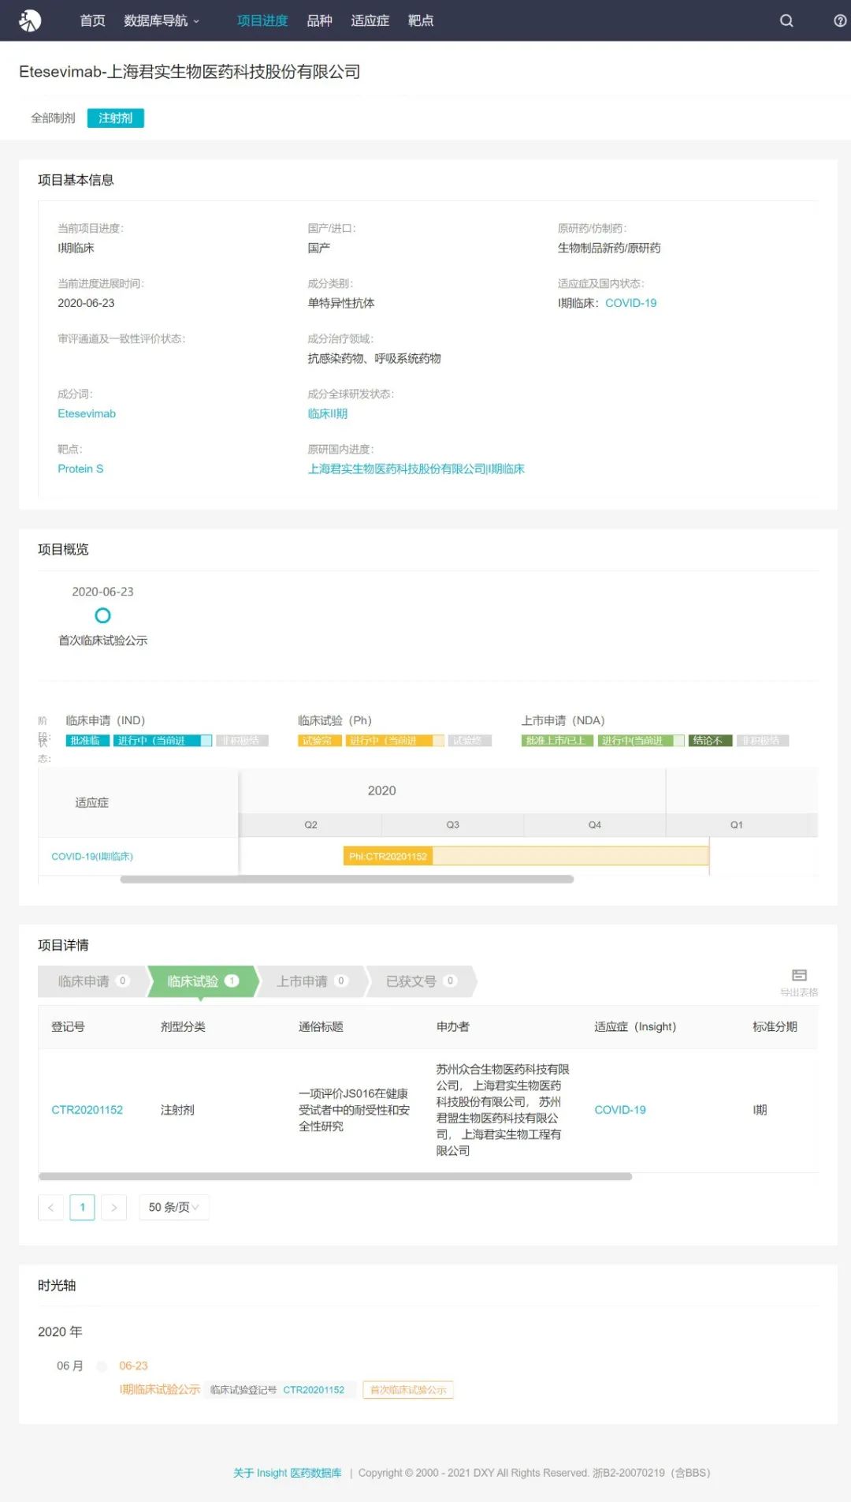Go to the next page arrow
Image resolution: width=851 pixels, height=1502 pixels.
point(113,1207)
